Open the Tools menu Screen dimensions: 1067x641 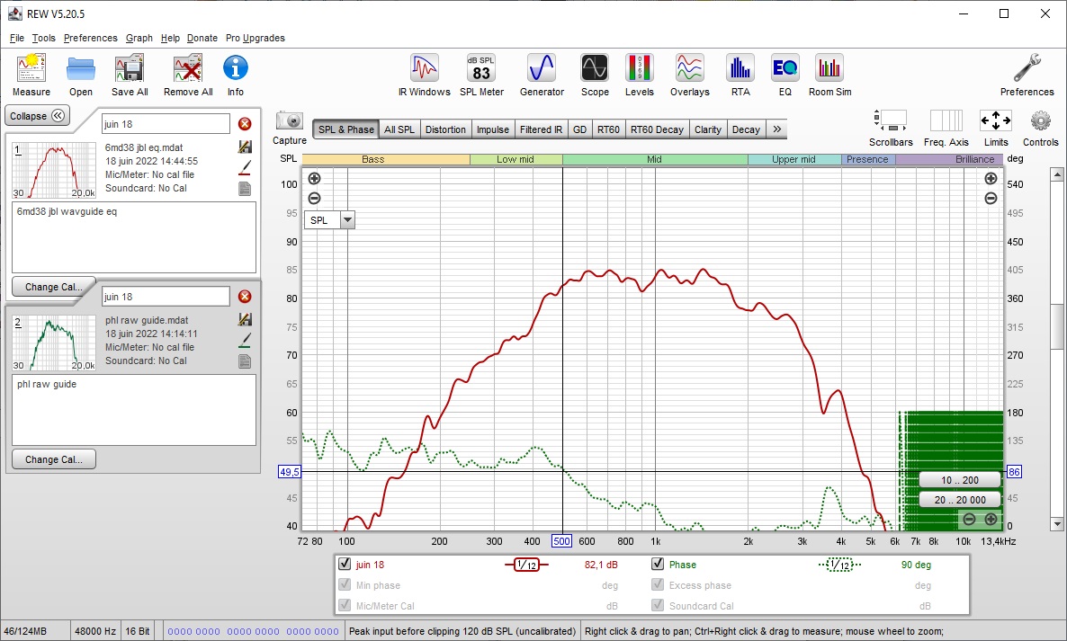(x=43, y=38)
